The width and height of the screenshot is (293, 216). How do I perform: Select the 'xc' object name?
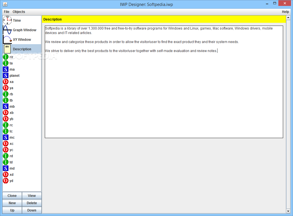(x=11, y=144)
